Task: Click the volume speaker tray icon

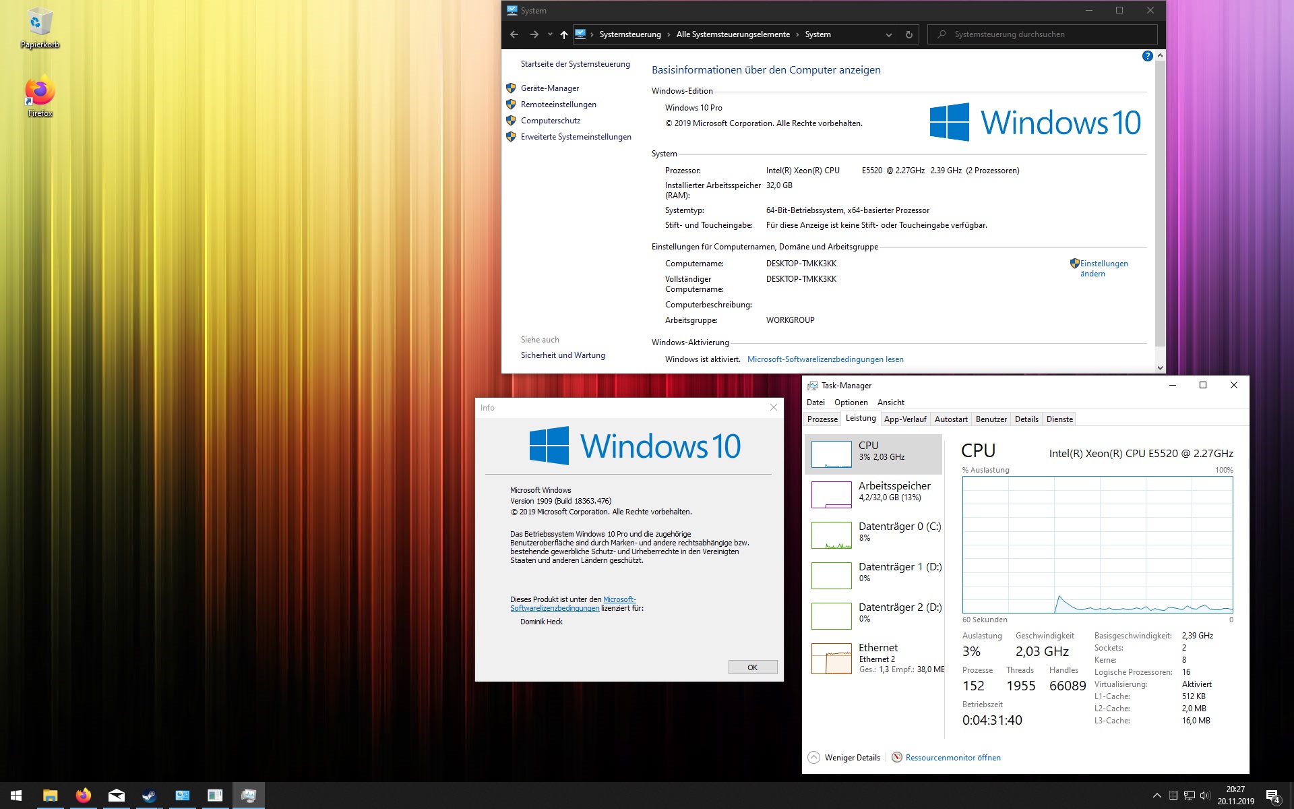Action: (1205, 796)
